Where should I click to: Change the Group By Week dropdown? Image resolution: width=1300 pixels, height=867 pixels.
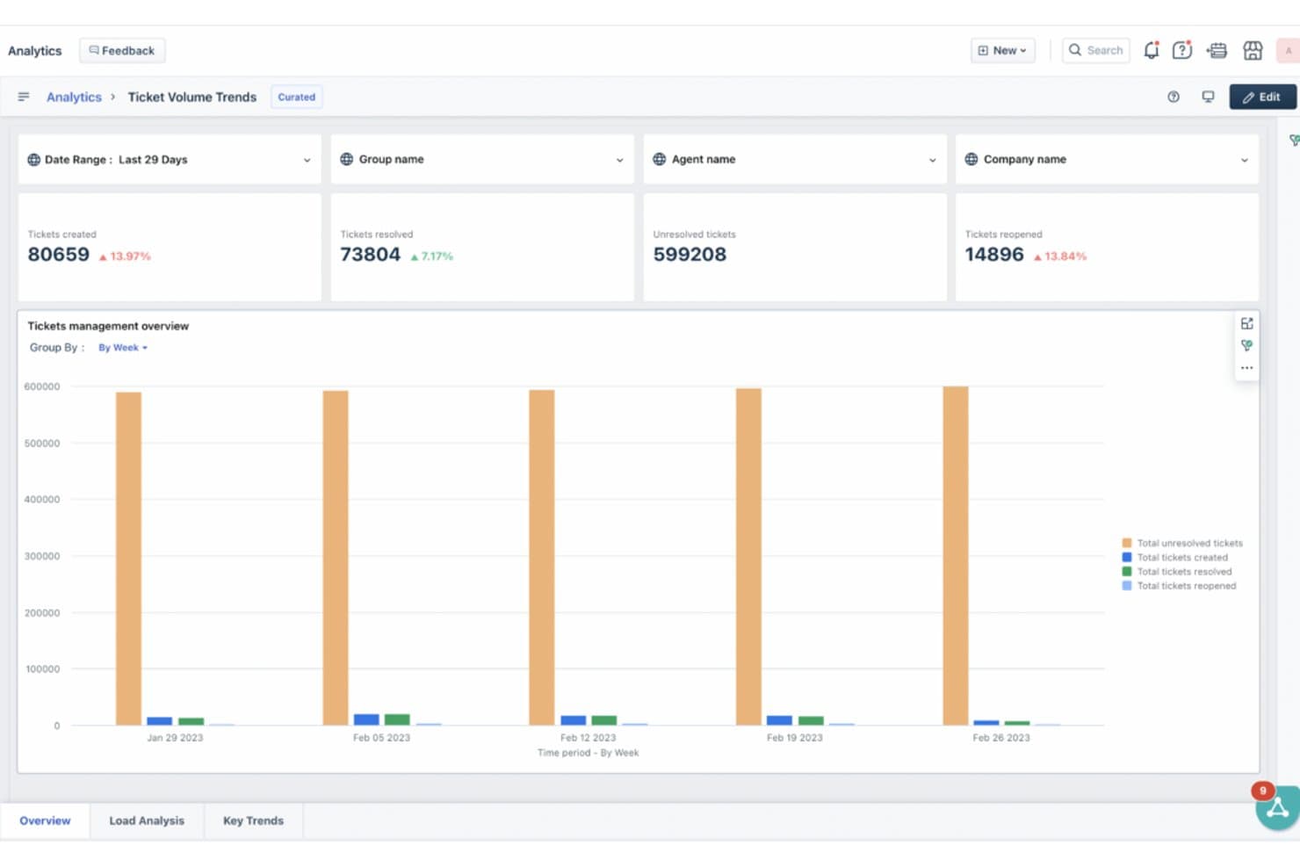(x=122, y=348)
